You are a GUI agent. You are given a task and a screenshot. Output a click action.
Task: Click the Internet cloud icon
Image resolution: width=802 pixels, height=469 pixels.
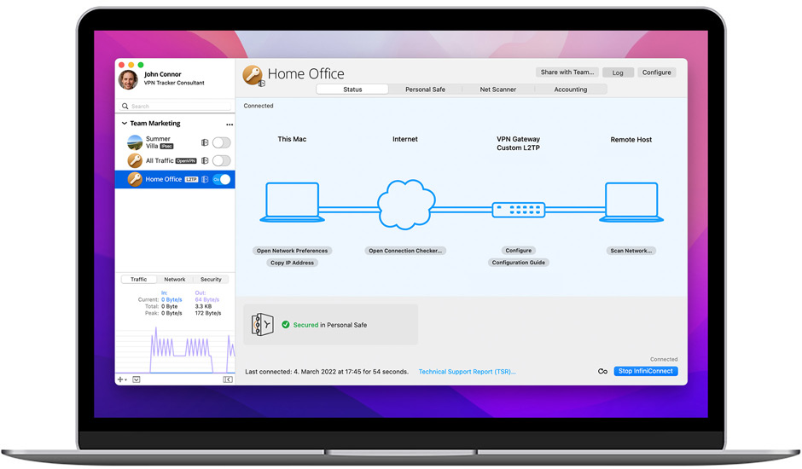pos(404,205)
